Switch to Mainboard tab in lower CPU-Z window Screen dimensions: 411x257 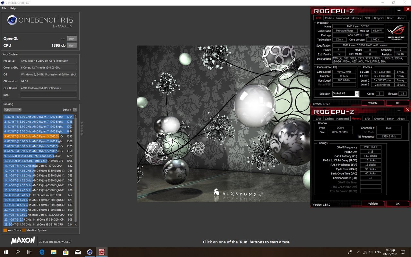coord(343,119)
